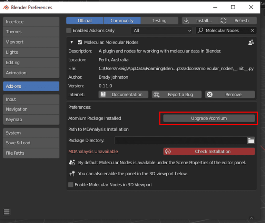The width and height of the screenshot is (265, 223).
Task: Open the add-on Documentation link
Action: coord(123,95)
